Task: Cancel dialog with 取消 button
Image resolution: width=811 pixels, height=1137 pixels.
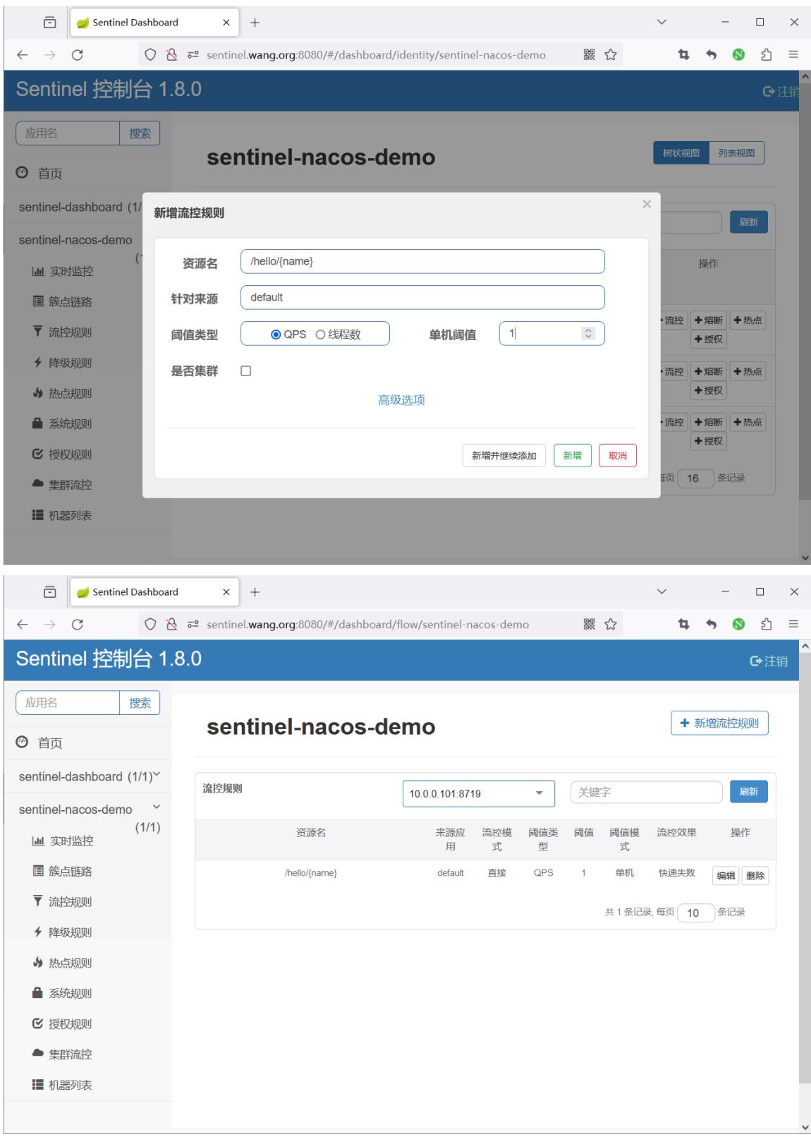Action: tap(618, 456)
